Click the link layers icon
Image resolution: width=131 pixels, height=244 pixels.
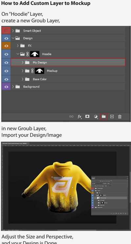click(x=71, y=116)
